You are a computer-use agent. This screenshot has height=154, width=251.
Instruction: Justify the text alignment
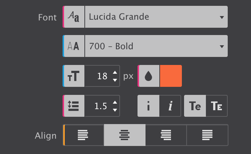pos(207,135)
